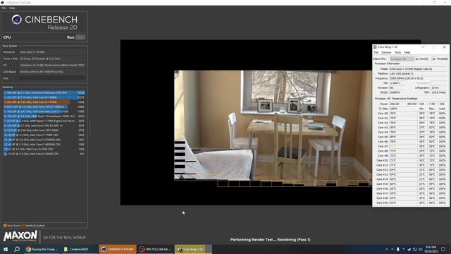Image resolution: width=451 pixels, height=254 pixels.
Task: Click the TDP 125.0 Watts value
Action: pos(439,92)
